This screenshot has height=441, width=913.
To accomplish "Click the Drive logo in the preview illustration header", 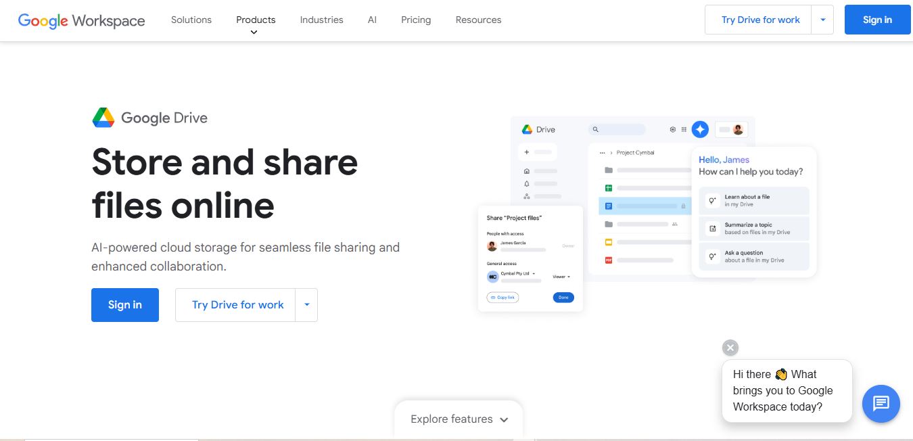I will click(x=528, y=129).
